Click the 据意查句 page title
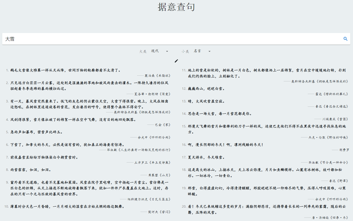353x221 pixels. 176,7
